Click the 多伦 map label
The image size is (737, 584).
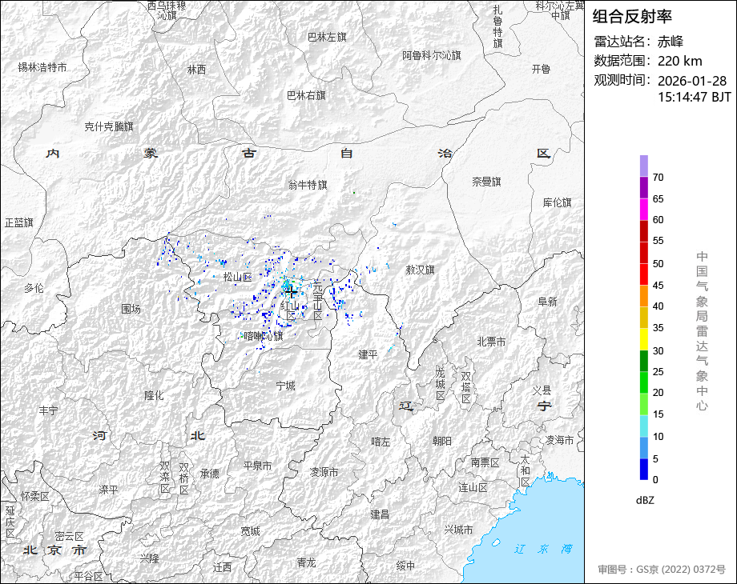pos(34,288)
